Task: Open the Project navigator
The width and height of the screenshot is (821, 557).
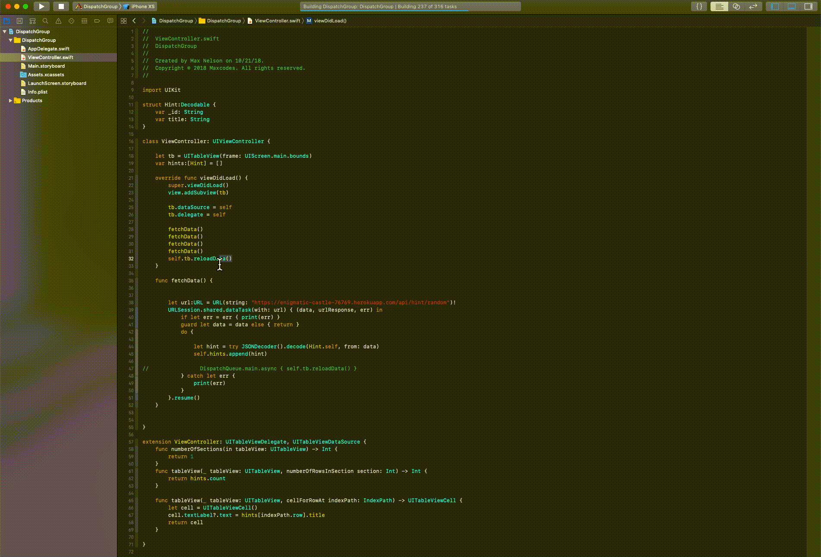Action: pos(7,21)
